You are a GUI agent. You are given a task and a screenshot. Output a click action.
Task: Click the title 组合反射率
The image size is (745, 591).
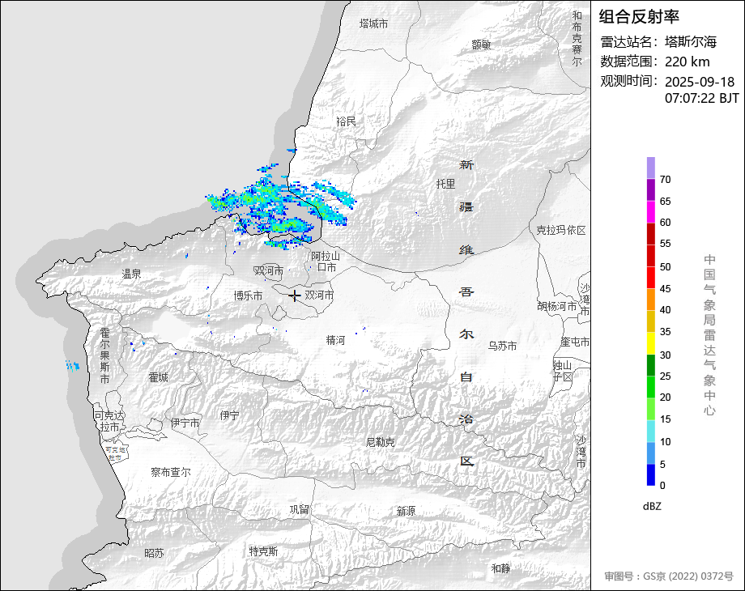(639, 17)
